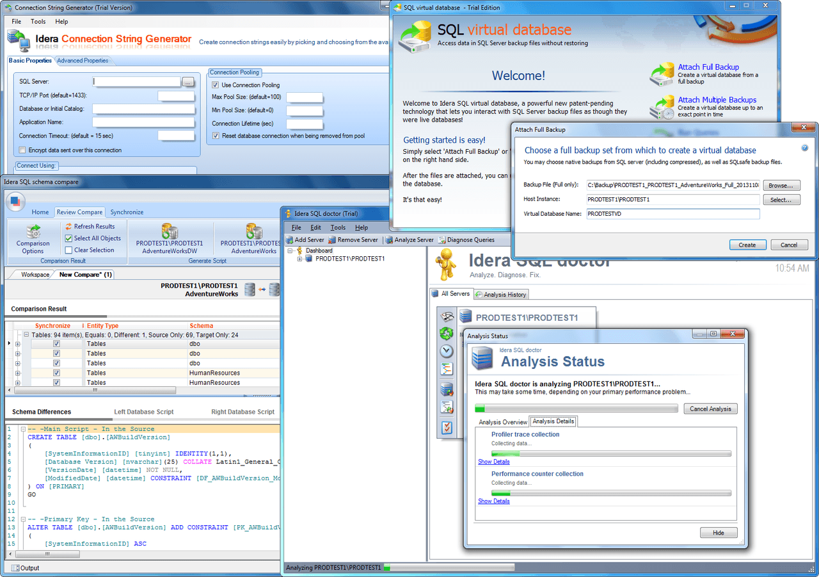Click the SQL Server input field
This screenshot has height=577, width=819.
136,82
